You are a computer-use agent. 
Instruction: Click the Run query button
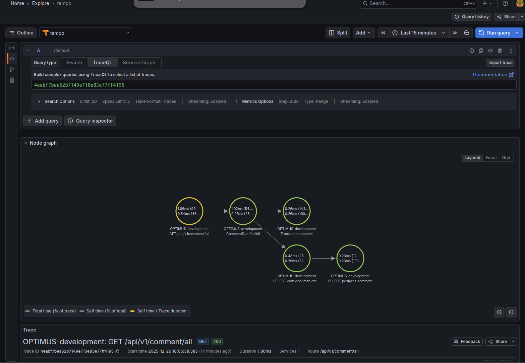494,33
